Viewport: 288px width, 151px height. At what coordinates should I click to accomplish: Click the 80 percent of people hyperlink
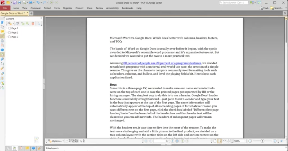click(162, 63)
